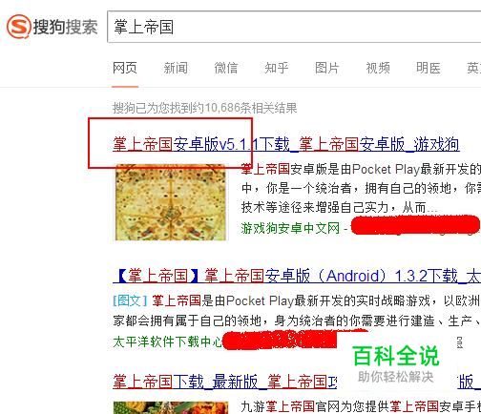The width and height of the screenshot is (481, 414).
Task: Click the 游戏狗安卓中文网 source link
Action: click(290, 228)
